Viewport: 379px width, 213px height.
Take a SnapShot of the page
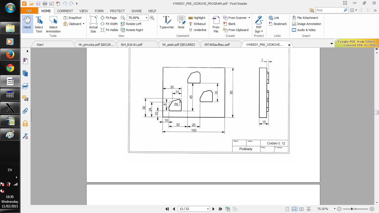pyautogui.click(x=72, y=18)
